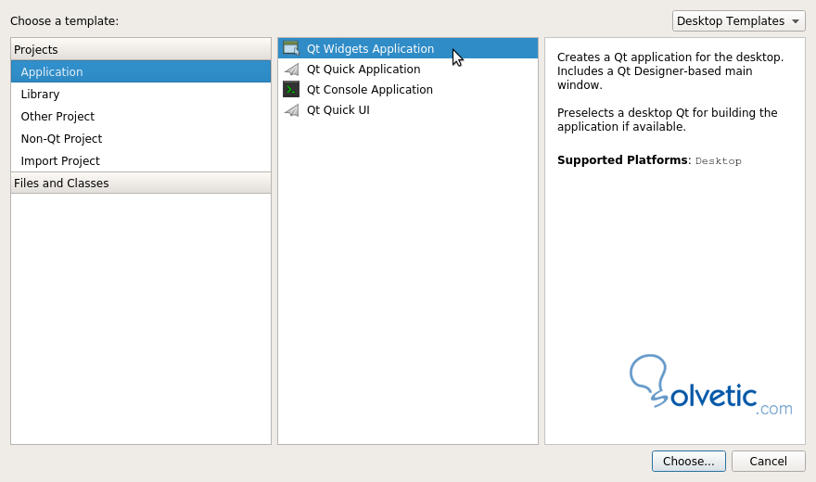The width and height of the screenshot is (816, 482).
Task: Select Qt Console Application template label
Action: click(370, 90)
